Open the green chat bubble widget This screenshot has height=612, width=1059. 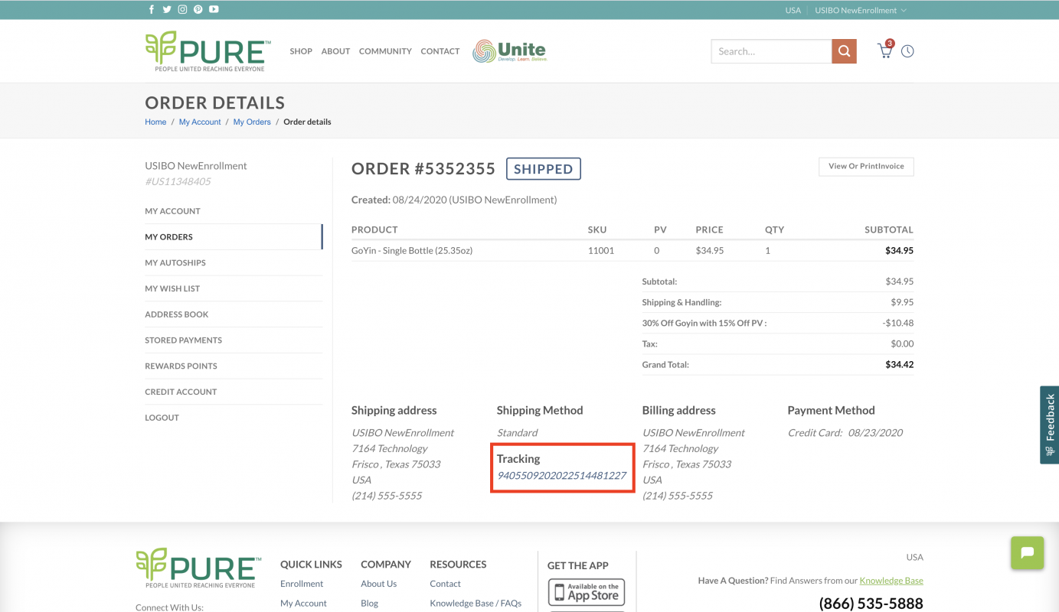click(x=1027, y=552)
